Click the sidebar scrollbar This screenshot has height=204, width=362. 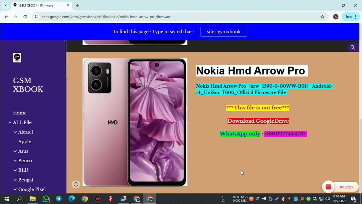[x=65, y=59]
